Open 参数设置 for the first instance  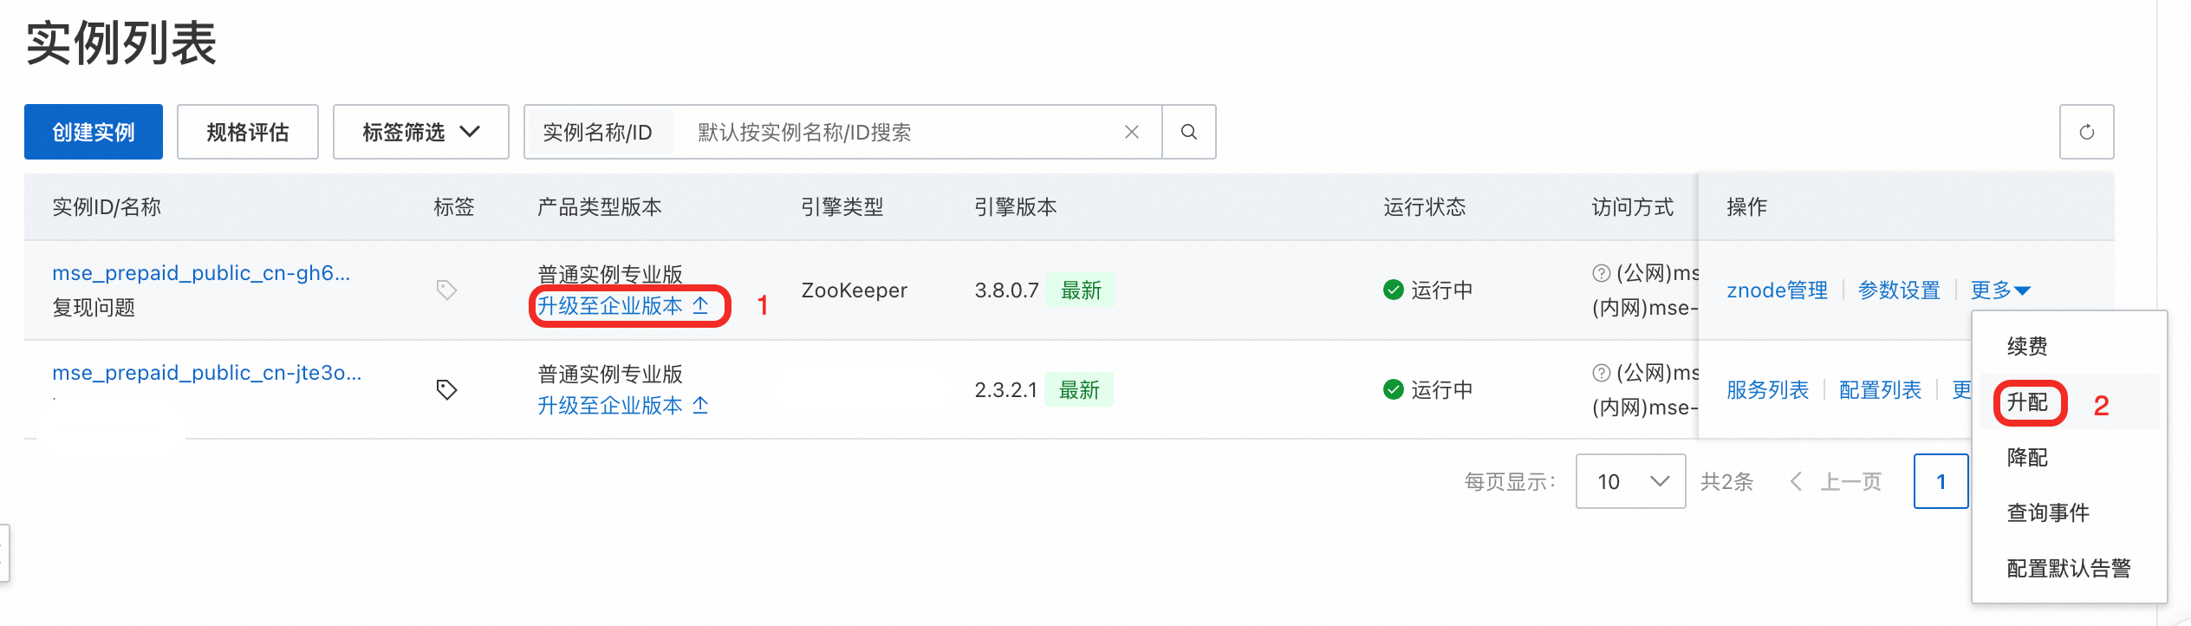tap(1899, 290)
